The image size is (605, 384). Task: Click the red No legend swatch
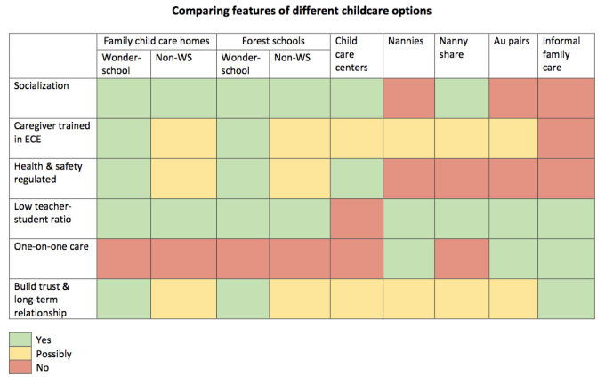coord(21,366)
